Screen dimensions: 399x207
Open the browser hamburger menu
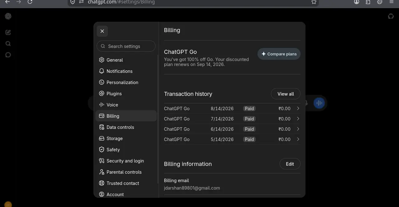tap(392, 2)
